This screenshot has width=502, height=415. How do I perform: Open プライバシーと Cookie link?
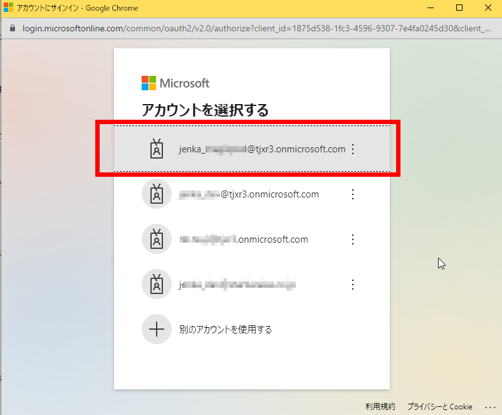tap(439, 407)
